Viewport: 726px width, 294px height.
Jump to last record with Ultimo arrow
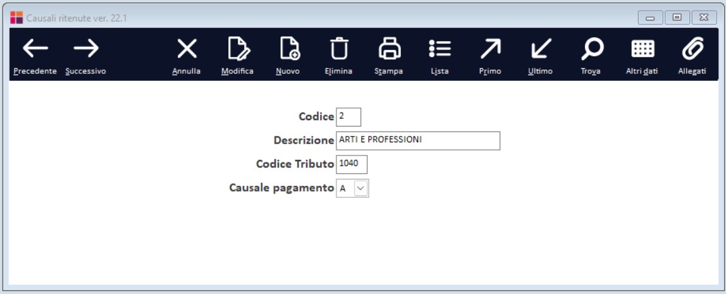pos(541,49)
